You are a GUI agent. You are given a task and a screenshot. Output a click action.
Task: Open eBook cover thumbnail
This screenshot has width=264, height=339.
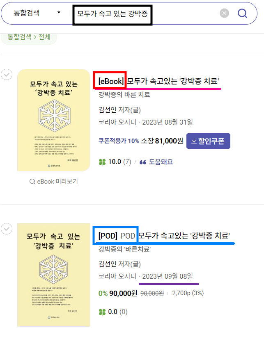(x=54, y=120)
